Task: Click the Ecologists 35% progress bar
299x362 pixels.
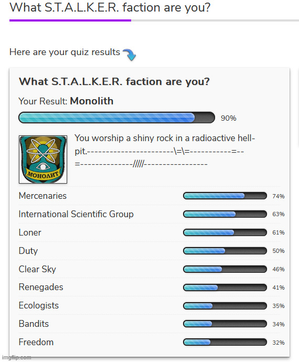Action: click(225, 306)
